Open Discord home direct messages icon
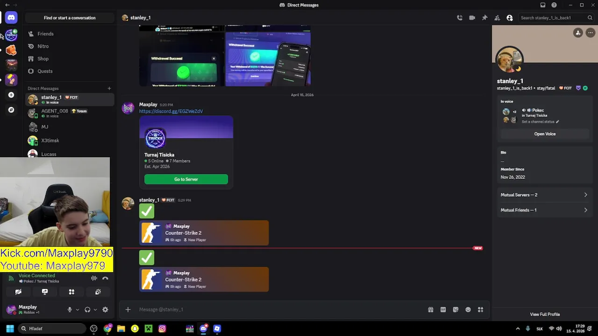598x336 pixels. 11,18
